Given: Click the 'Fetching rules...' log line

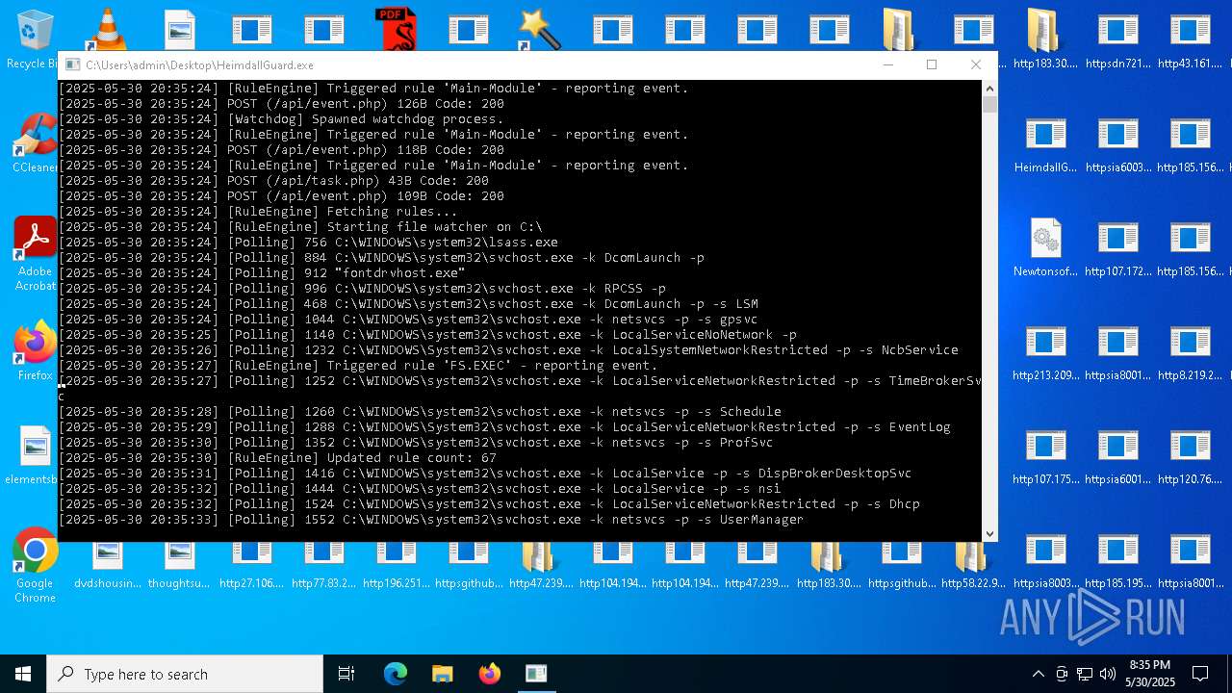Looking at the screenshot, I should click(258, 212).
